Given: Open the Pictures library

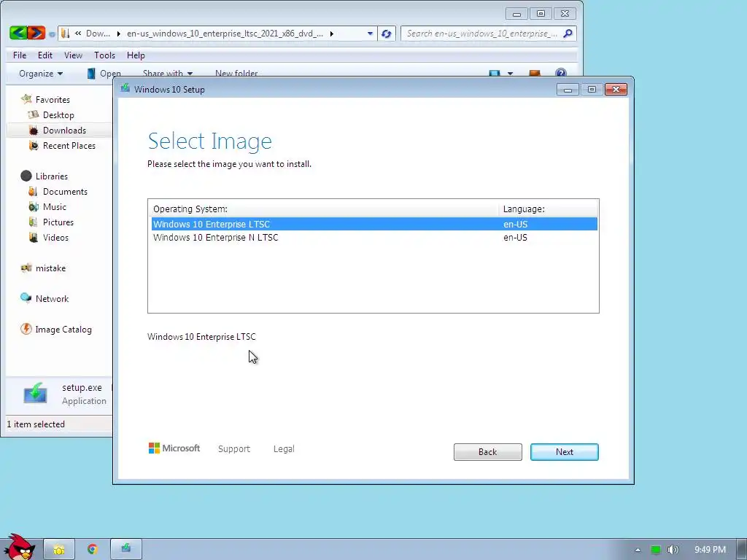Looking at the screenshot, I should click(51, 222).
